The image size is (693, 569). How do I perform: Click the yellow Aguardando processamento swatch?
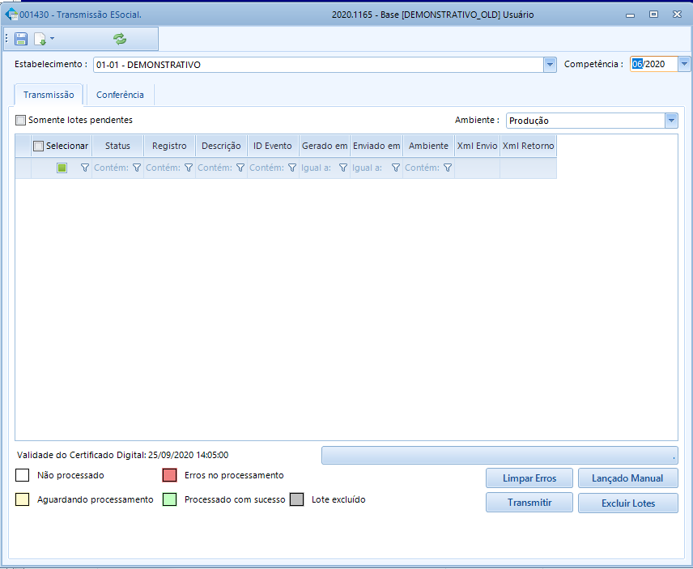click(22, 499)
